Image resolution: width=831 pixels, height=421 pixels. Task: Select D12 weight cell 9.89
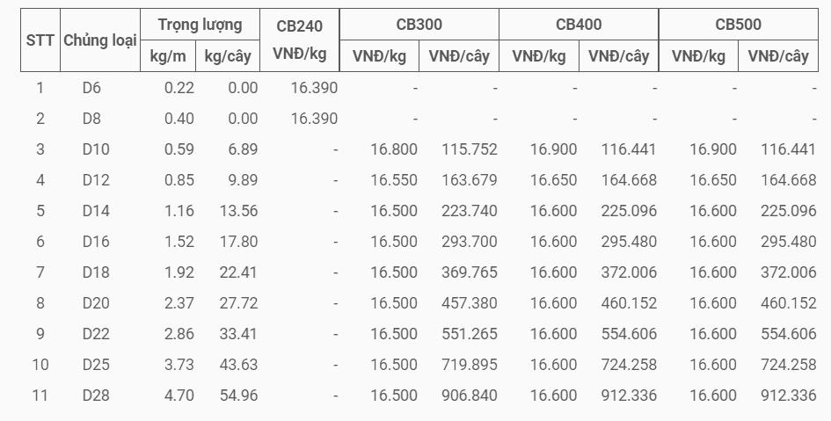[x=243, y=180]
